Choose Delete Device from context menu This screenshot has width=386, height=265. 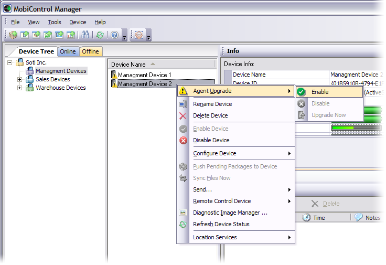coord(236,116)
